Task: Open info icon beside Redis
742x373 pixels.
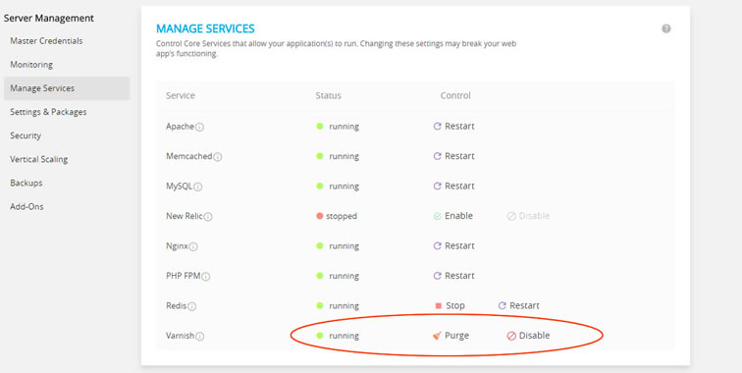Action: click(x=191, y=306)
